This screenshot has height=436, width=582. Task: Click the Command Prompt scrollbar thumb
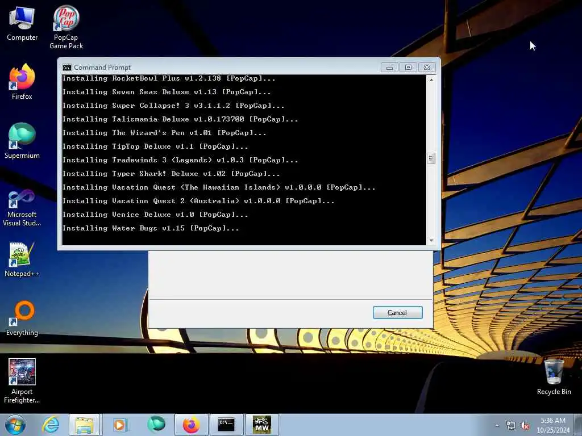click(431, 158)
